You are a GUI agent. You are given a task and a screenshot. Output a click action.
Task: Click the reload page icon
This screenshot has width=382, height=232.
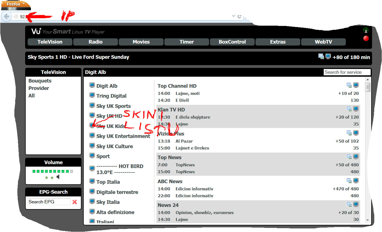click(239, 17)
